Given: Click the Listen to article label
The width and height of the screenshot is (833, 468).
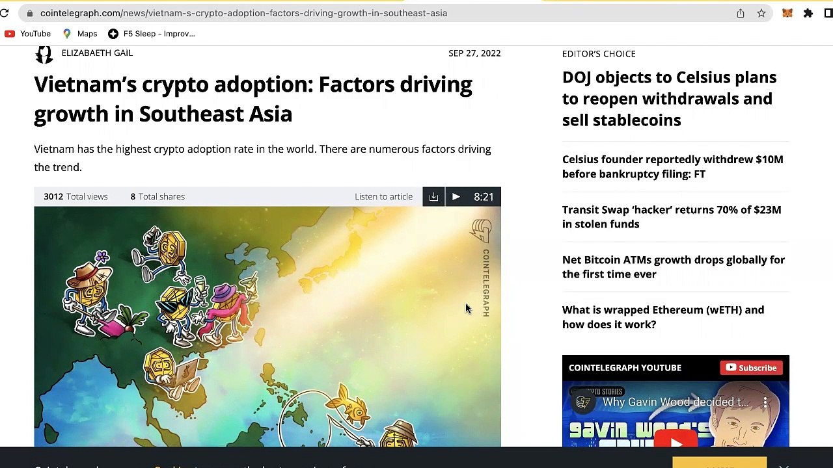Looking at the screenshot, I should click(383, 196).
